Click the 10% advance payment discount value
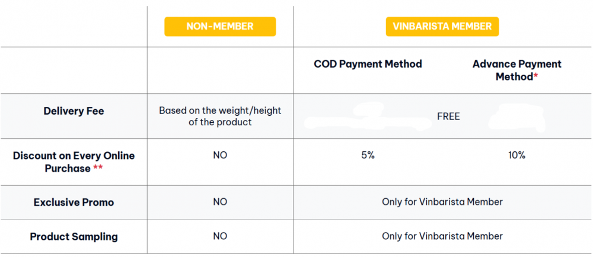 point(517,155)
